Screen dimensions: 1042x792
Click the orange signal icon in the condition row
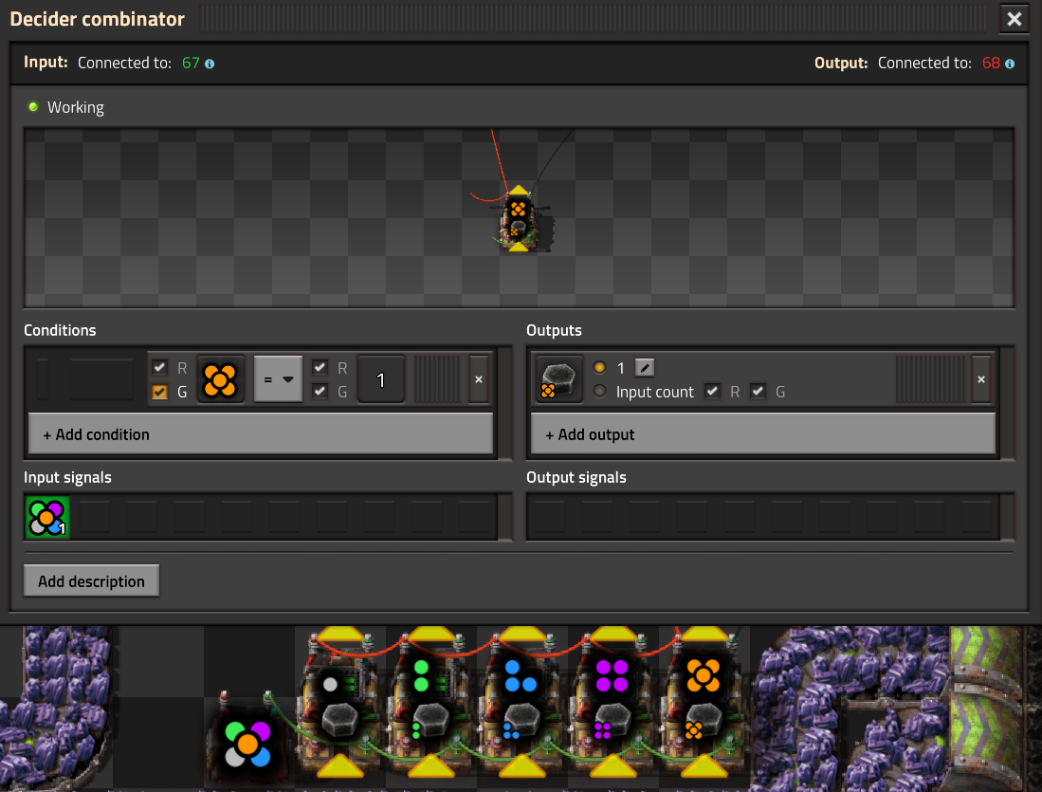pyautogui.click(x=220, y=379)
